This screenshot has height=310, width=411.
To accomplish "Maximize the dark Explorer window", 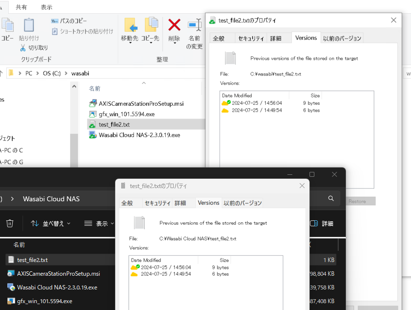I will click(312, 174).
